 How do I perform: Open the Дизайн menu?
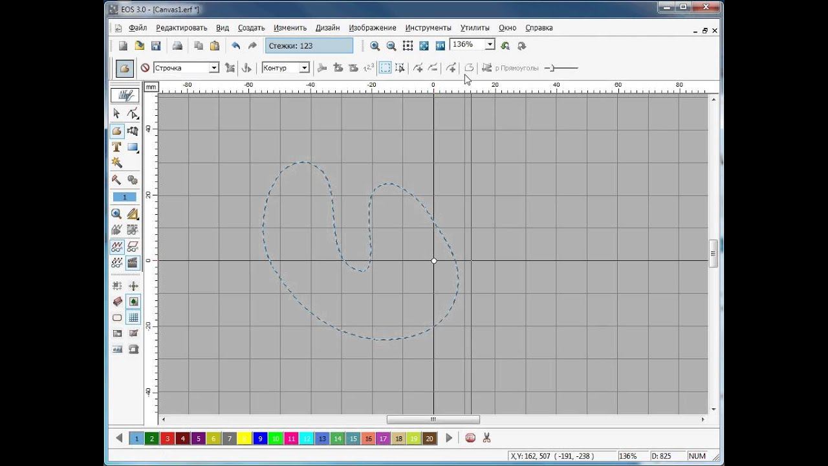pos(327,28)
